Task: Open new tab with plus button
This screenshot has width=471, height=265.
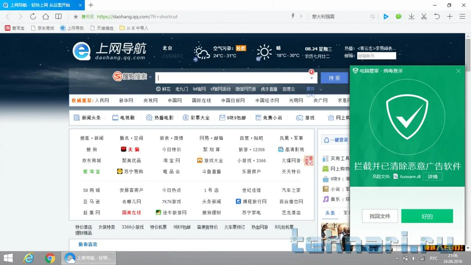Action: click(91, 5)
